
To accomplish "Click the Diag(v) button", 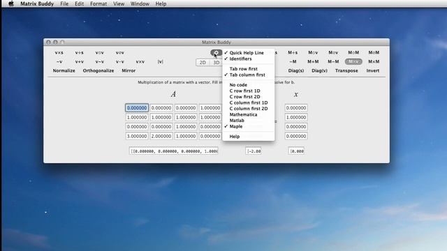I will click(319, 70).
